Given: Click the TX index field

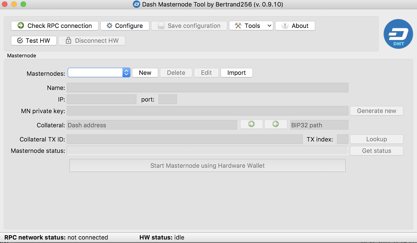Looking at the screenshot, I should coord(343,139).
